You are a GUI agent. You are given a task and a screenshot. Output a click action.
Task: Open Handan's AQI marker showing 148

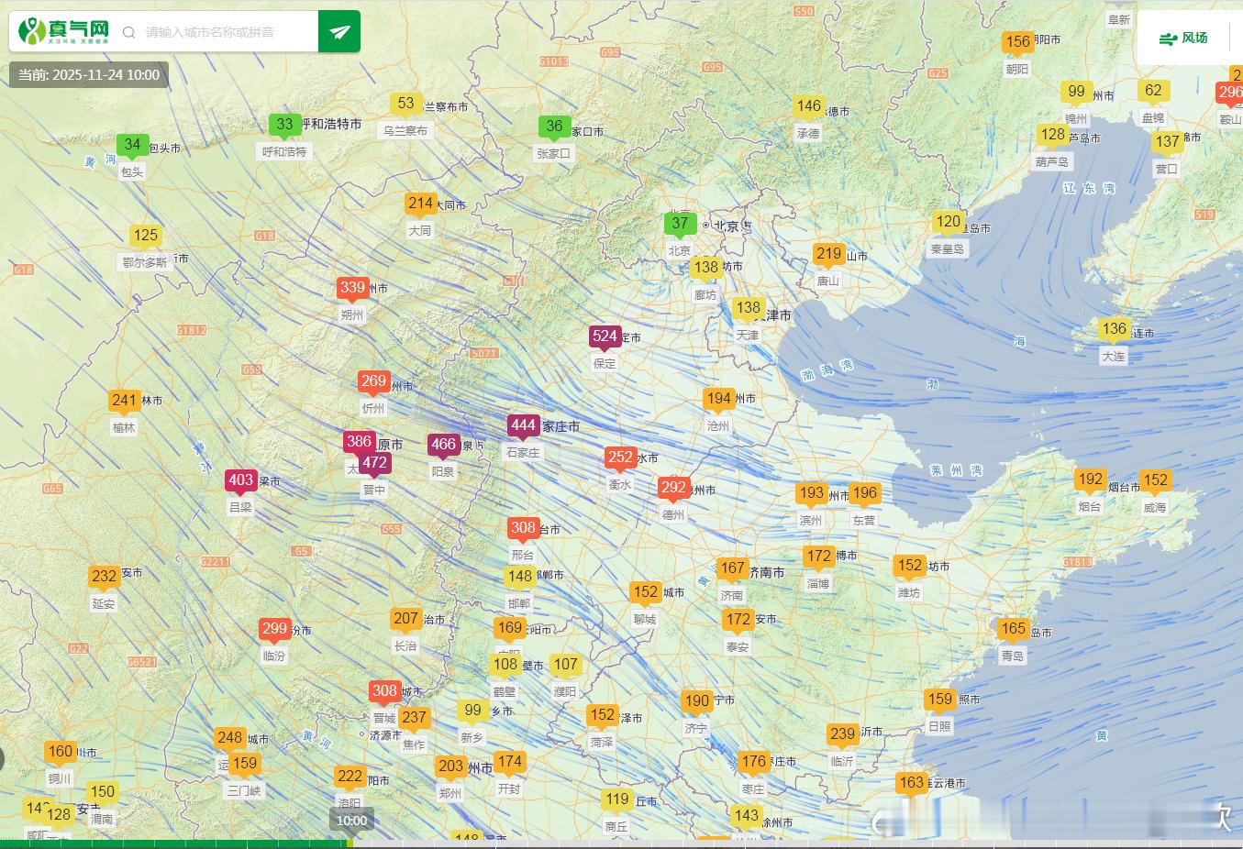pyautogui.click(x=519, y=579)
